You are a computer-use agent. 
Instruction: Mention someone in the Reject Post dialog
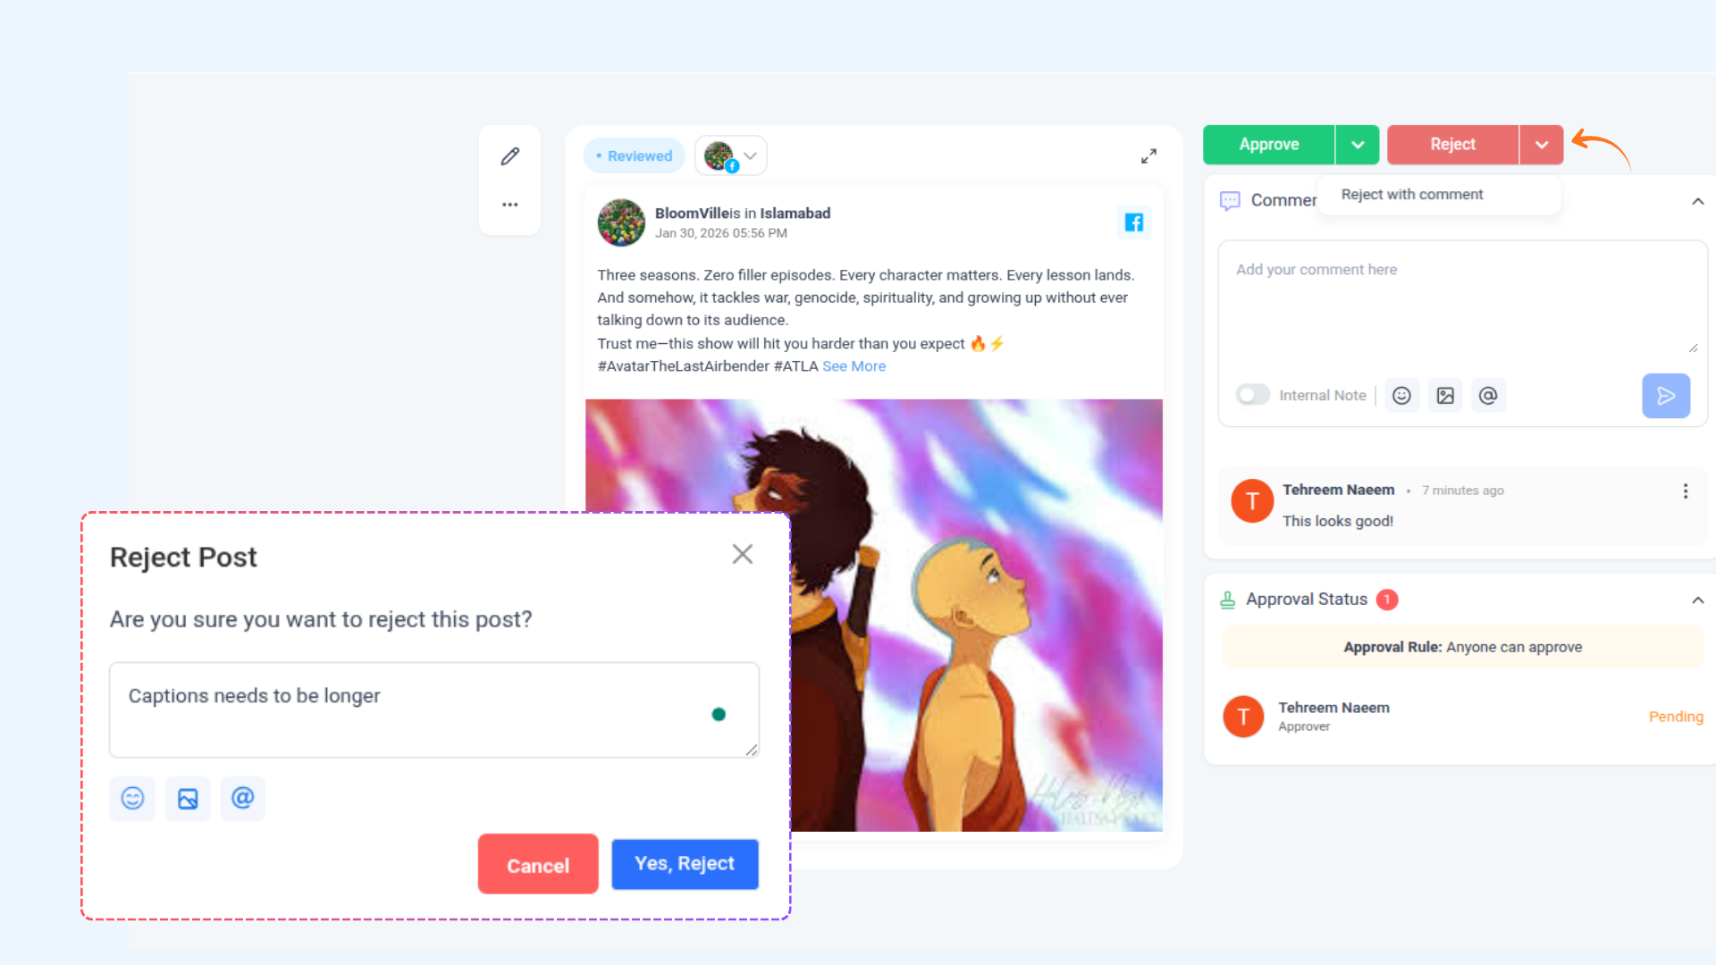pyautogui.click(x=243, y=798)
